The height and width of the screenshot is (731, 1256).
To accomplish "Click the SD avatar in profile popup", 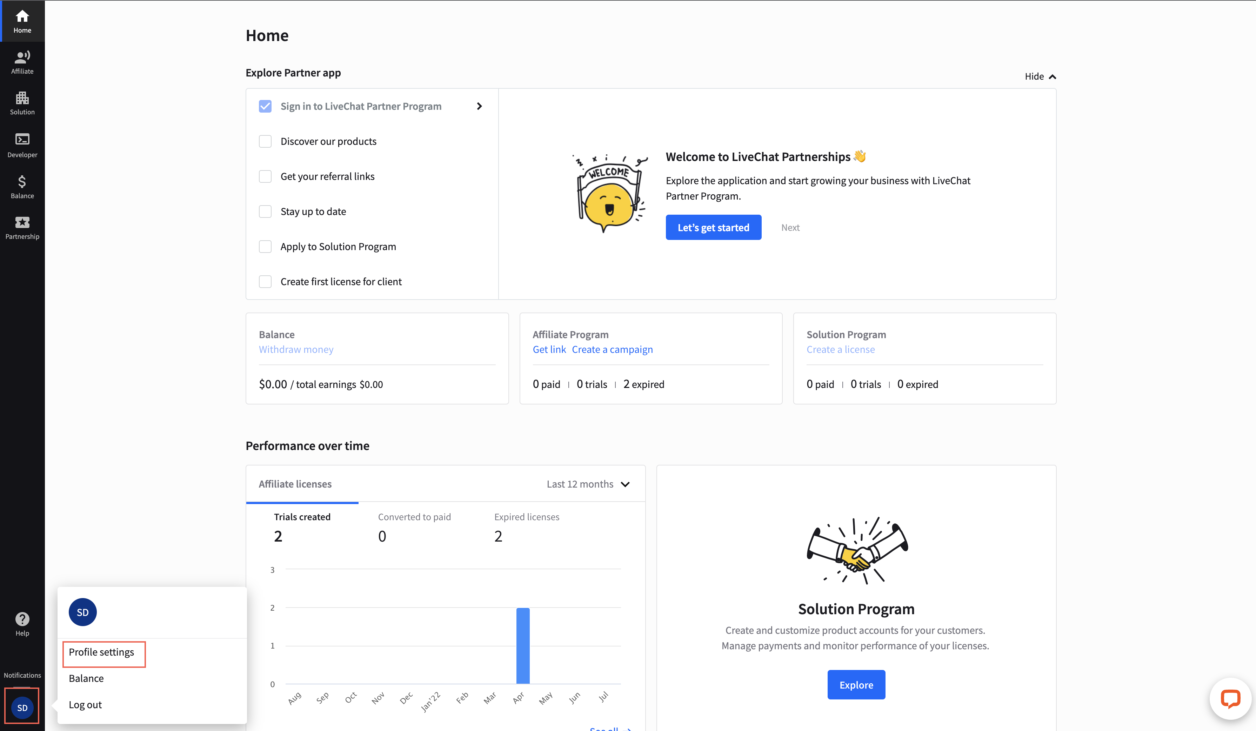I will [83, 612].
